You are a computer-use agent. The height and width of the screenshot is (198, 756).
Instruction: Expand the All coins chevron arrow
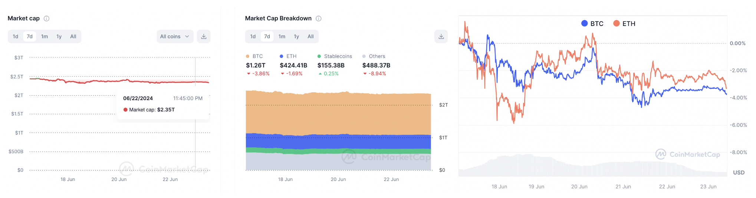pos(187,36)
